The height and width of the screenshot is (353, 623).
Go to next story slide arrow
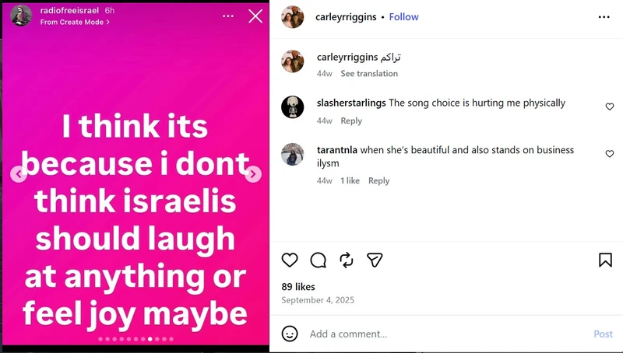253,174
